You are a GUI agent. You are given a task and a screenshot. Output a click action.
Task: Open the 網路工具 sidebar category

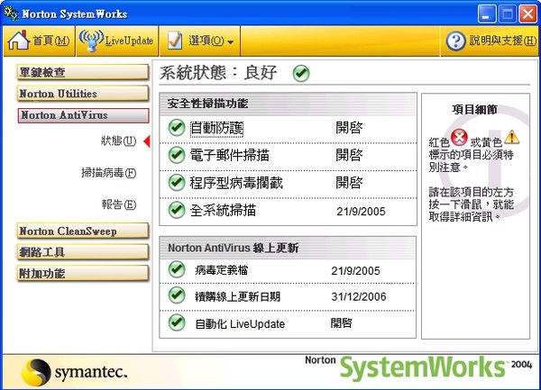point(83,252)
